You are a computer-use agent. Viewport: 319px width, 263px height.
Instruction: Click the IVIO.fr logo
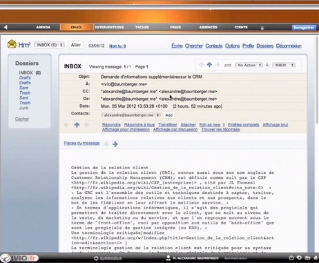pyautogui.click(x=19, y=258)
